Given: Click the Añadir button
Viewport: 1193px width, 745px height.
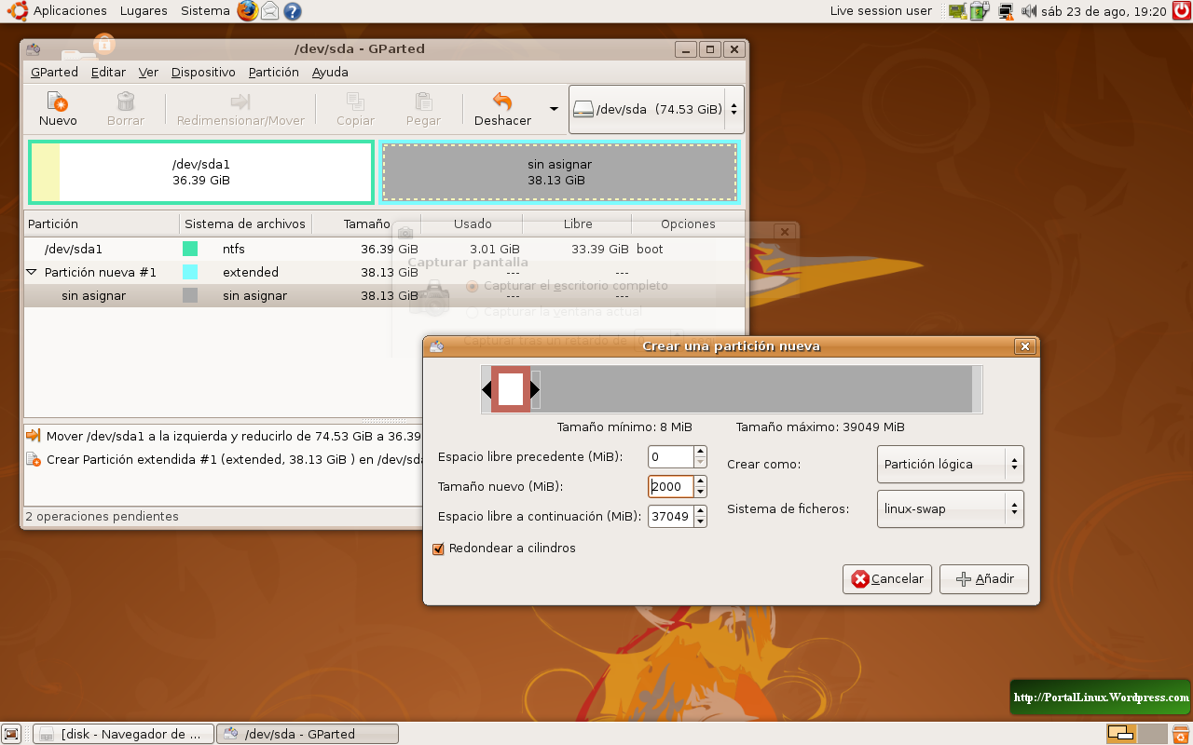Looking at the screenshot, I should point(984,579).
